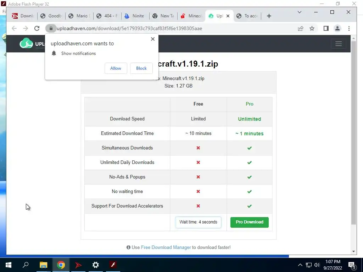Click the network tray icon
363x272 pixels.
tap(309, 265)
